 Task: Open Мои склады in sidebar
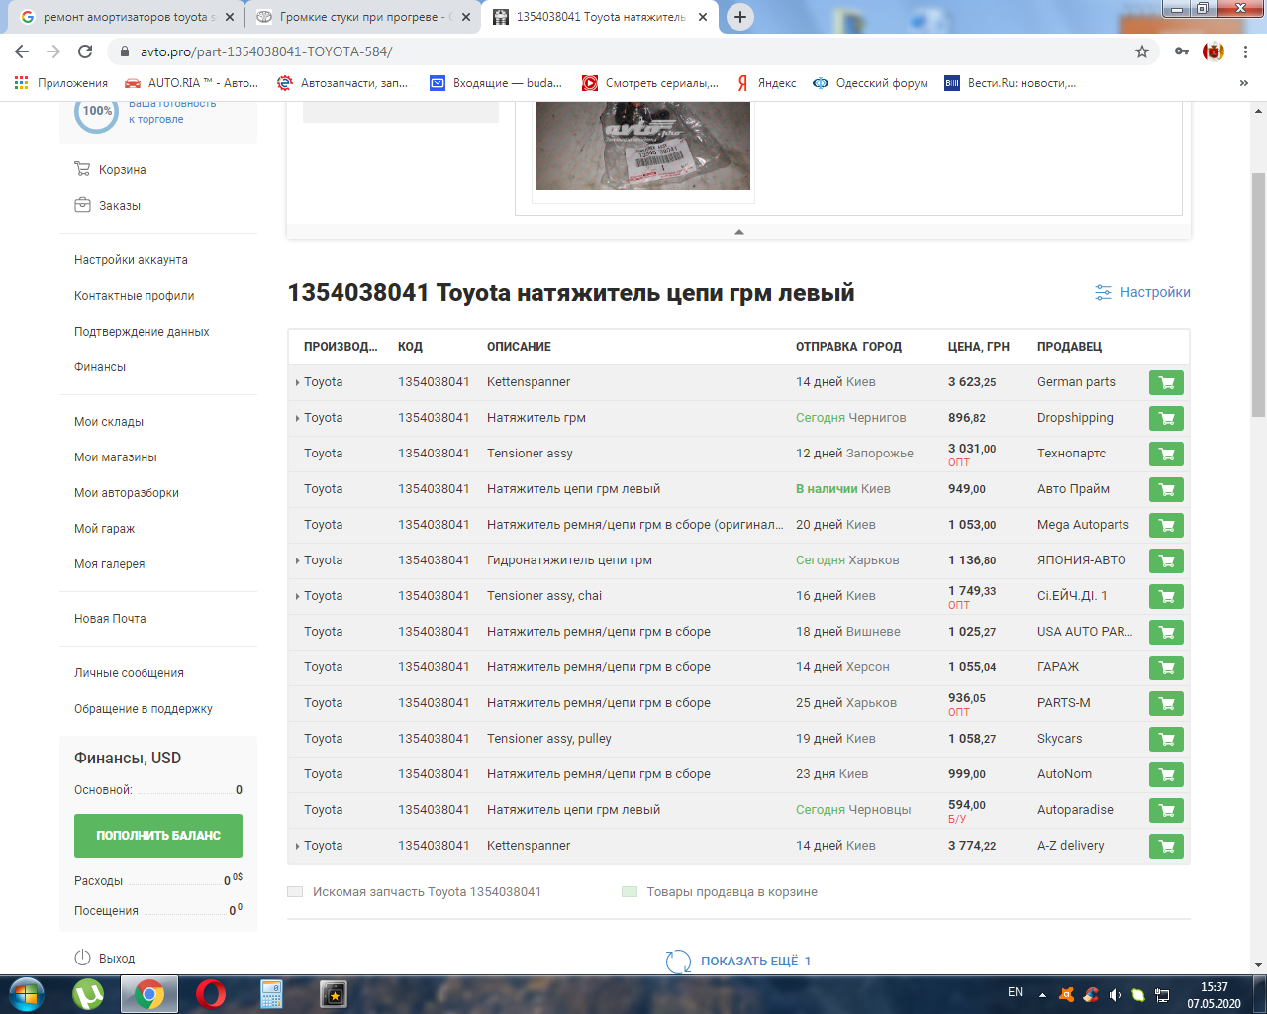[x=109, y=422]
